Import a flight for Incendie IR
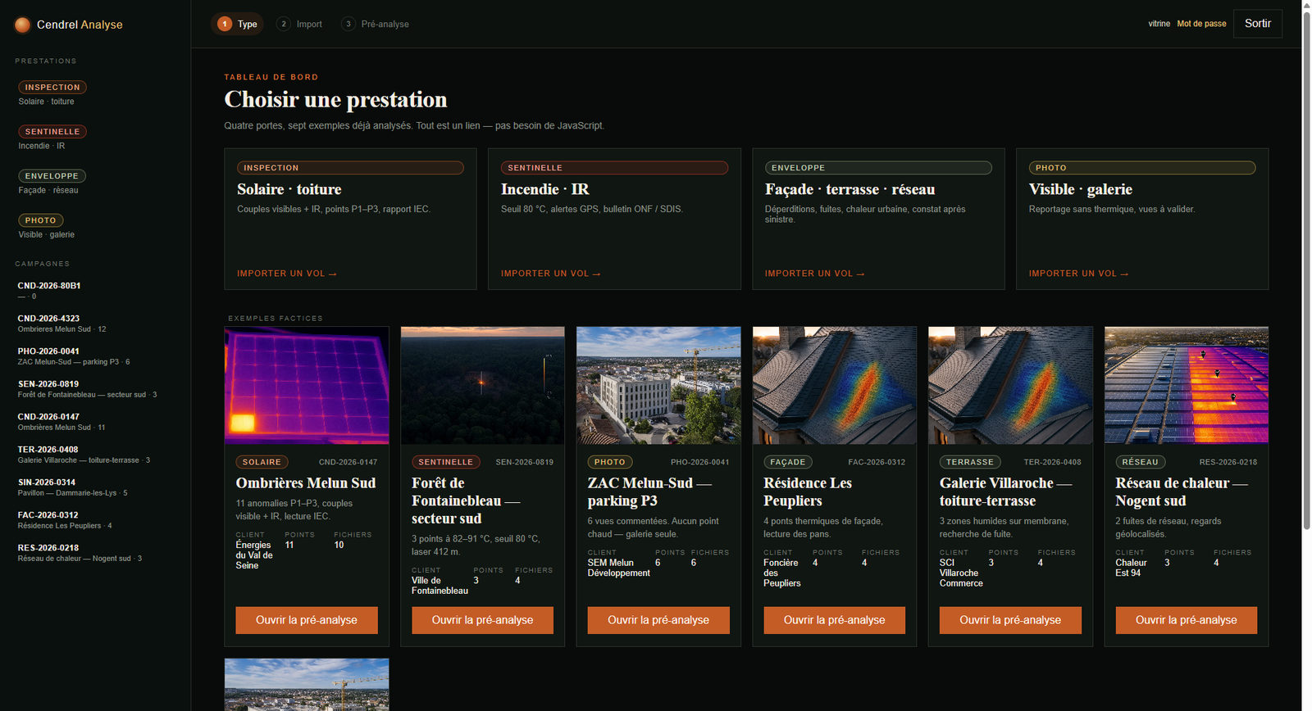 (550, 274)
